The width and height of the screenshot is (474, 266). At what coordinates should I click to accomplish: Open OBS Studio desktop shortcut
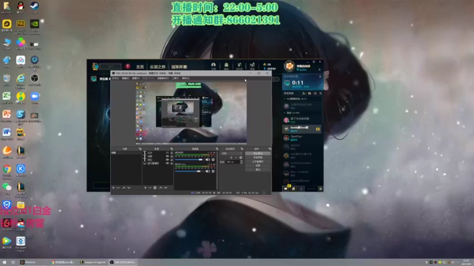[x=34, y=79]
